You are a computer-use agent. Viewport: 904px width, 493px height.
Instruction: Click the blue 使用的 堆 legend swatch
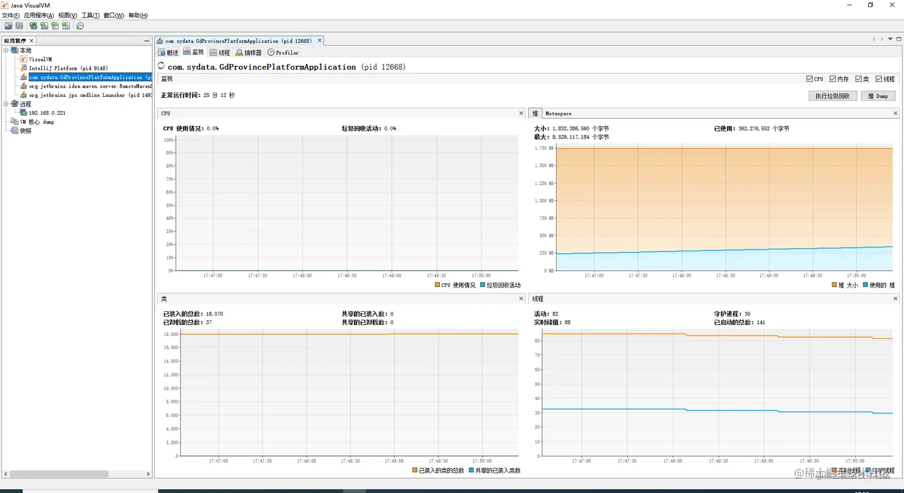tap(865, 285)
